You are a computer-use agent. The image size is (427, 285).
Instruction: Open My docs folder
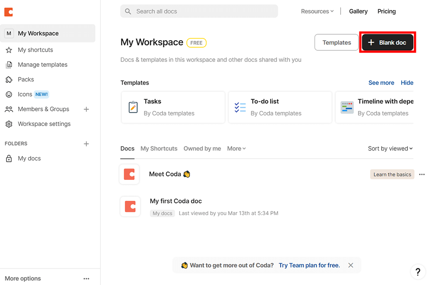(29, 159)
